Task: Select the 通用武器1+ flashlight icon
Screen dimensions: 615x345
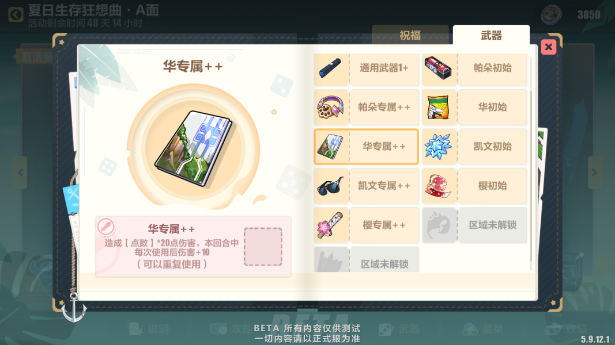Action: pos(331,68)
